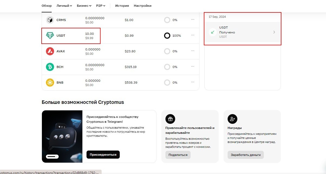Click the gift icon for referrals

pyautogui.click(x=170, y=119)
